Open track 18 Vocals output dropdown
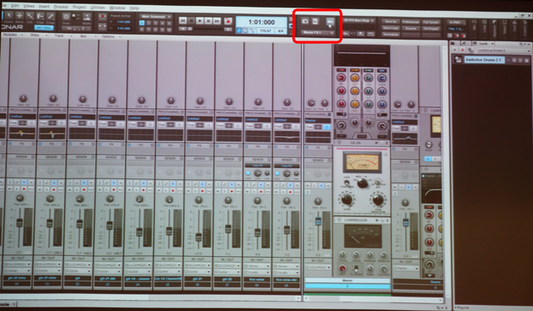The height and width of the screenshot is (311, 533). click(x=257, y=272)
